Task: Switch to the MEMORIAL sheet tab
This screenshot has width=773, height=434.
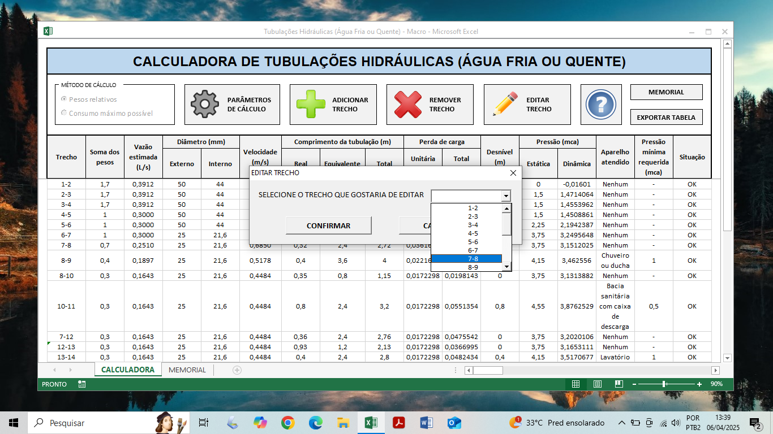Action: [x=187, y=370]
